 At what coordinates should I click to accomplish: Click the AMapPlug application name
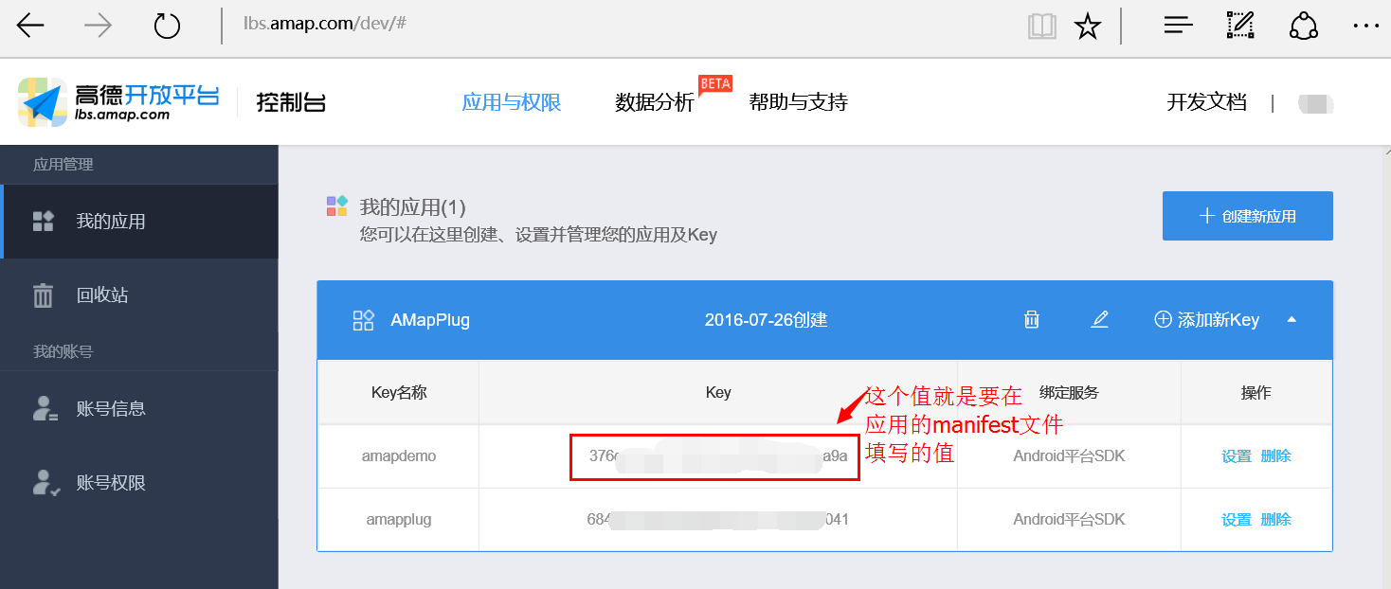[430, 320]
